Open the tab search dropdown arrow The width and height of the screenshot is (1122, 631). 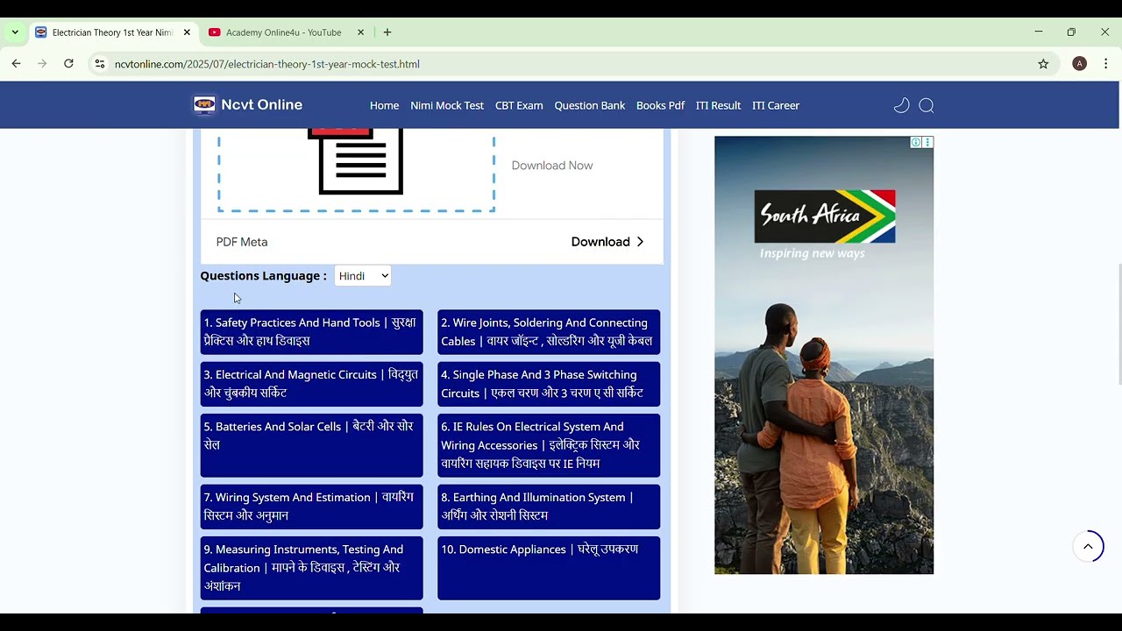tap(15, 32)
